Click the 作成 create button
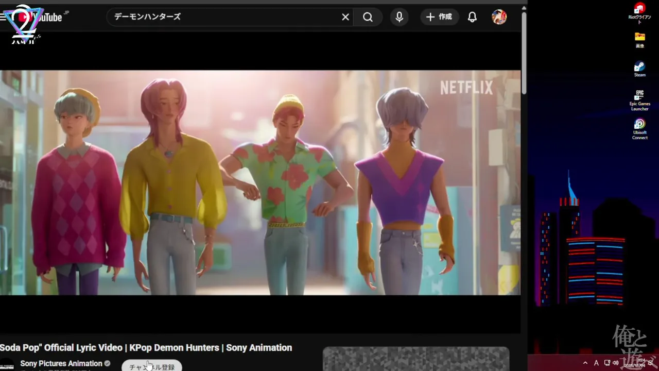The height and width of the screenshot is (371, 659). (x=439, y=17)
